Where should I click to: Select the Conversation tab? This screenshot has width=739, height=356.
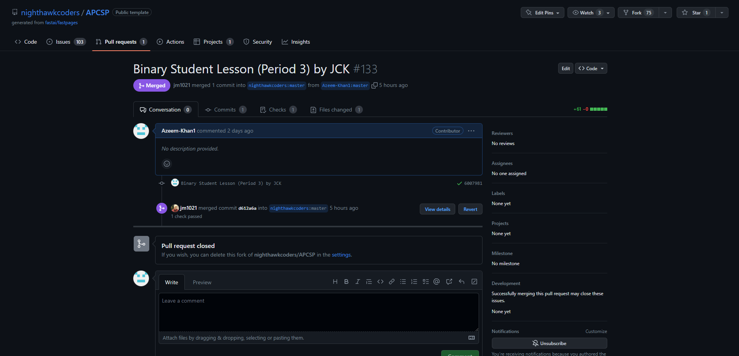166,110
